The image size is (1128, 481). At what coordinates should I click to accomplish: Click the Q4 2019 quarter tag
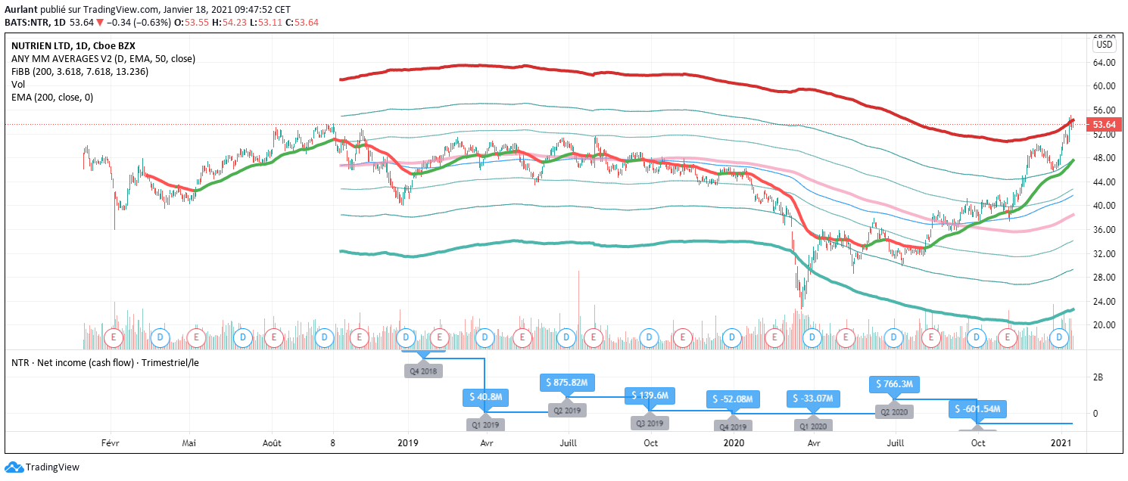[x=732, y=427]
